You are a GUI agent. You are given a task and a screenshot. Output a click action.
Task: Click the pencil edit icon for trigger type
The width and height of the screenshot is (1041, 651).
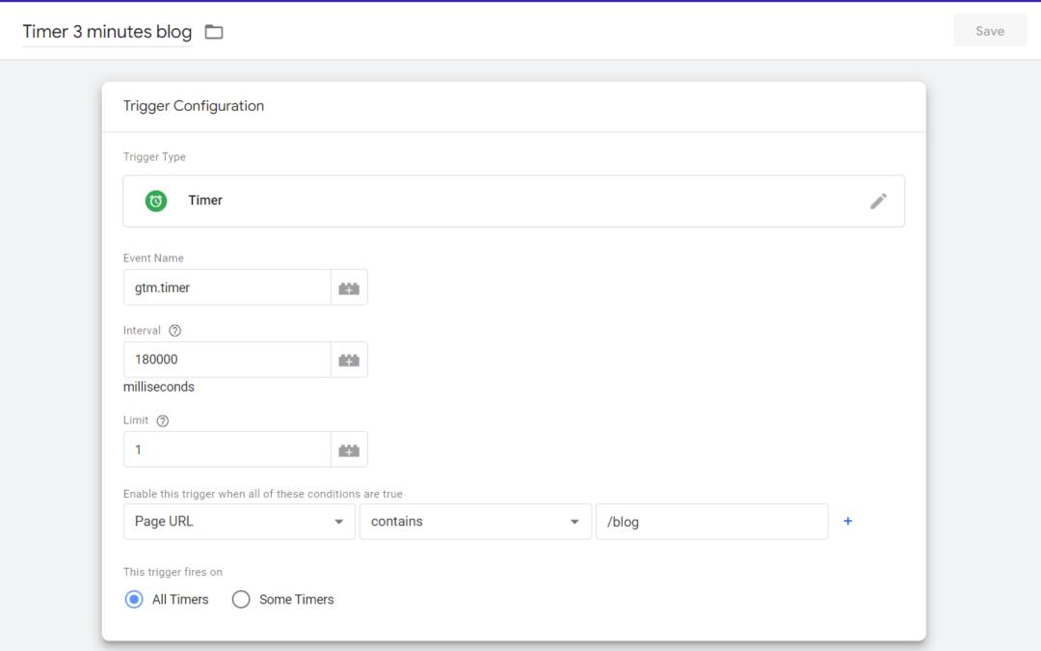[x=878, y=201]
